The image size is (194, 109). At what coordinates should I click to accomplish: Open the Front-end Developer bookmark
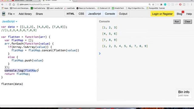tap(20, 8)
